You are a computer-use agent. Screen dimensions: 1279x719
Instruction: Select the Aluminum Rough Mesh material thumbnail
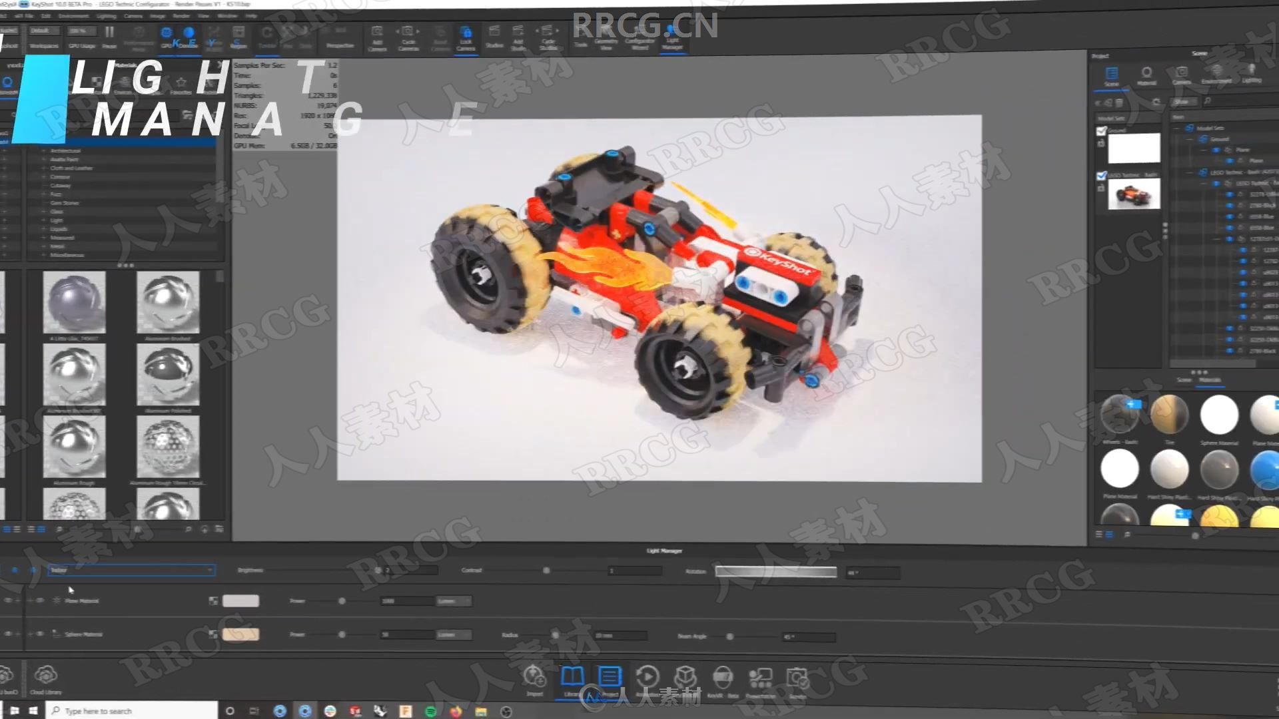click(168, 447)
